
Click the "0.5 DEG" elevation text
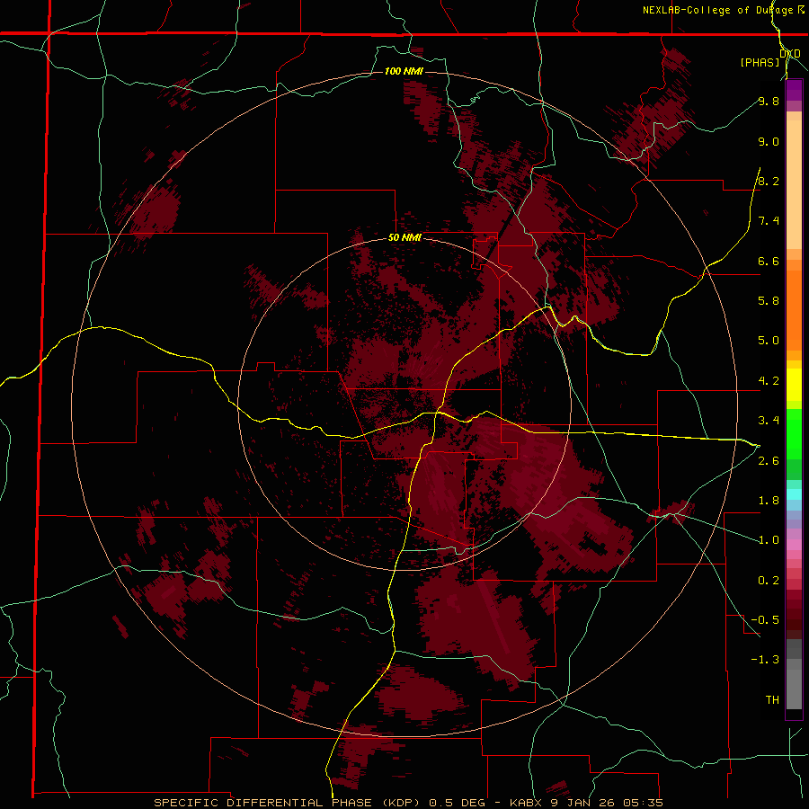[x=458, y=803]
